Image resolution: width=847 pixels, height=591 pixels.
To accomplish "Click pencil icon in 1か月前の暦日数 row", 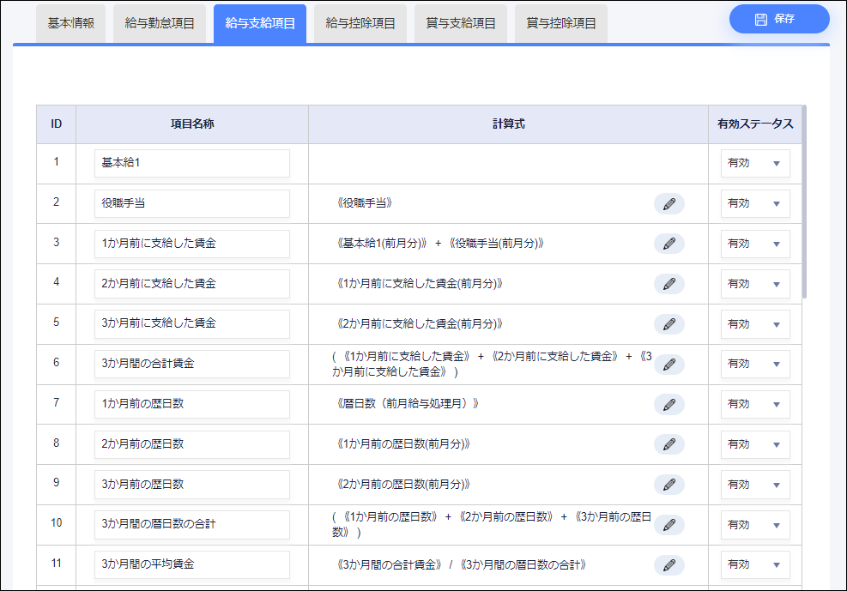I will [x=669, y=404].
